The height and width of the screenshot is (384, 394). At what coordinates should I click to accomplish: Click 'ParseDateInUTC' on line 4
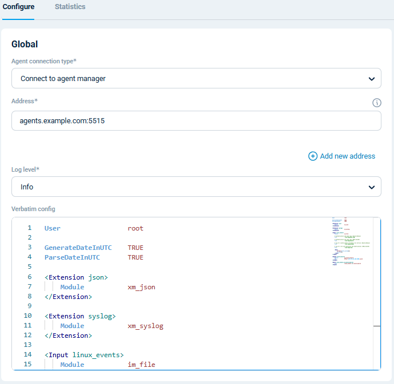(72, 257)
